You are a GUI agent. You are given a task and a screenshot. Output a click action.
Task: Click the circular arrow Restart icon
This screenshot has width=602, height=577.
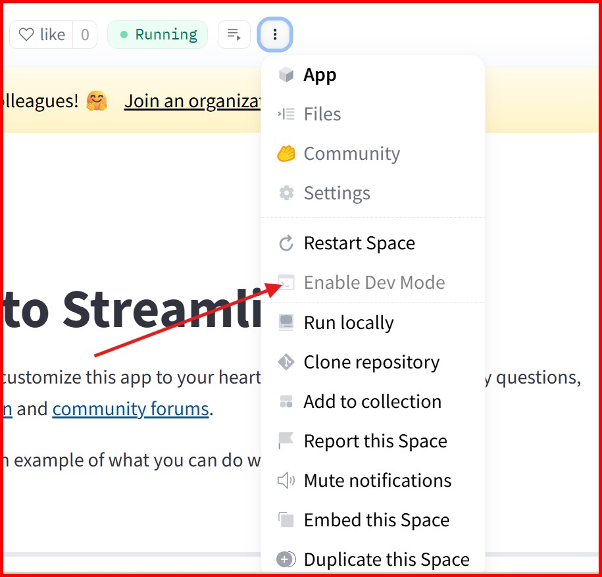(286, 243)
